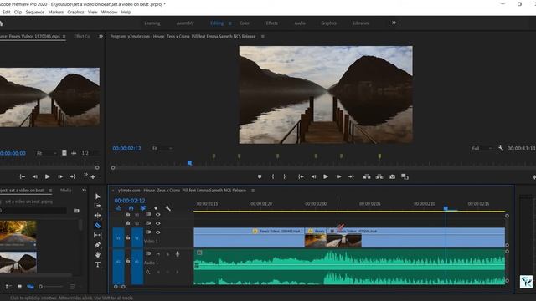The height and width of the screenshot is (301, 536).
Task: Step back one frame in Source monitor
Action: (x=35, y=176)
